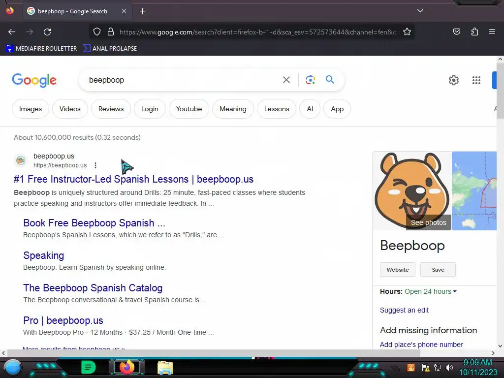Open the taskbar clock showing 9:09 AM
Viewport: 504px width, 378px height.
(478, 367)
